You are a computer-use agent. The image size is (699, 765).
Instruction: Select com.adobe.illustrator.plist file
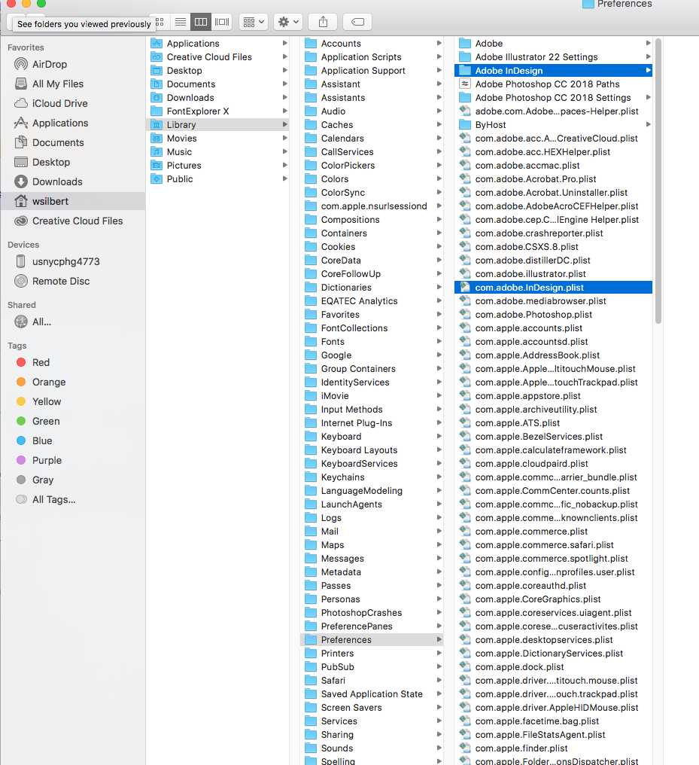tap(553, 274)
